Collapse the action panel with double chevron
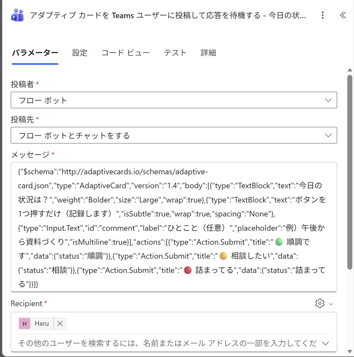 (343, 15)
